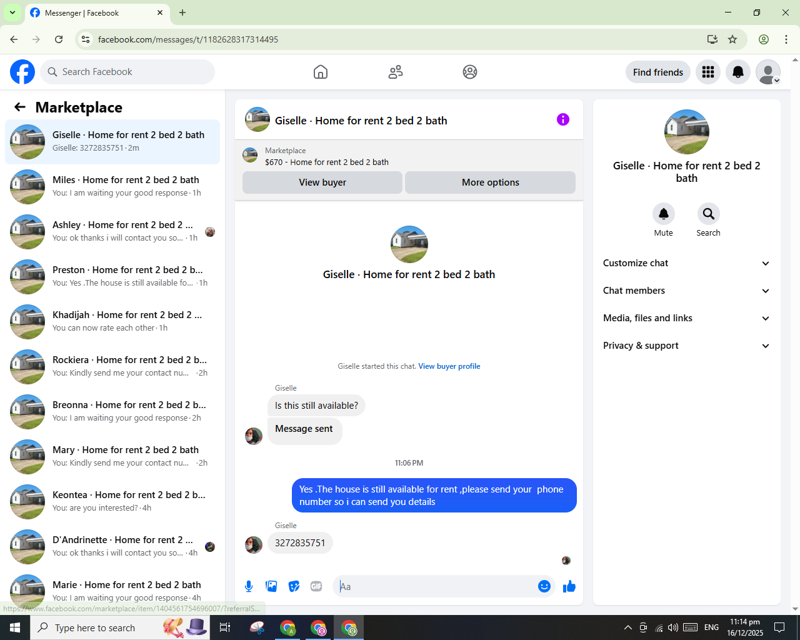Open the volume icon in system tray
This screenshot has width=800, height=640.
tap(673, 627)
